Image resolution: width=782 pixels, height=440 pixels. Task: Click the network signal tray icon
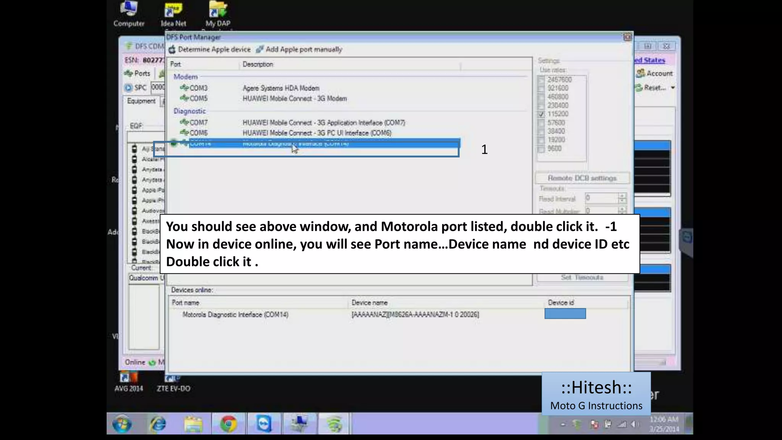pos(622,424)
